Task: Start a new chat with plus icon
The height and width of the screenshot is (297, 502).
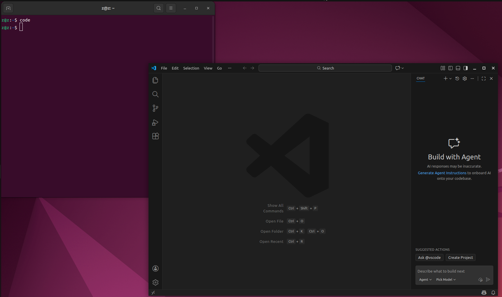Action: point(446,79)
